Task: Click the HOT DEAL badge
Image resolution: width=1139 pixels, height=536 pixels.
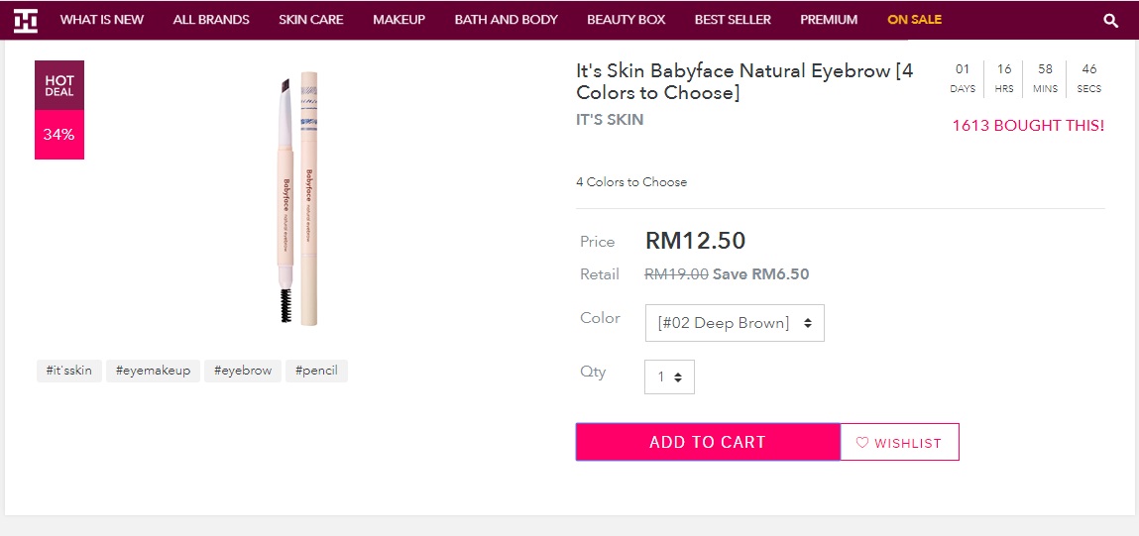Action: tap(59, 86)
